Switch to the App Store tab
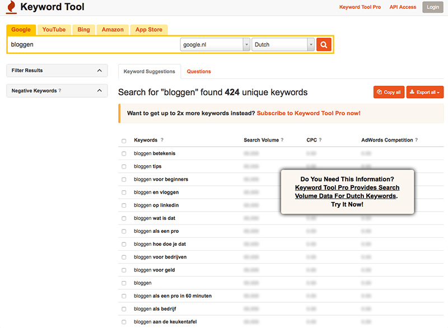 tap(149, 30)
